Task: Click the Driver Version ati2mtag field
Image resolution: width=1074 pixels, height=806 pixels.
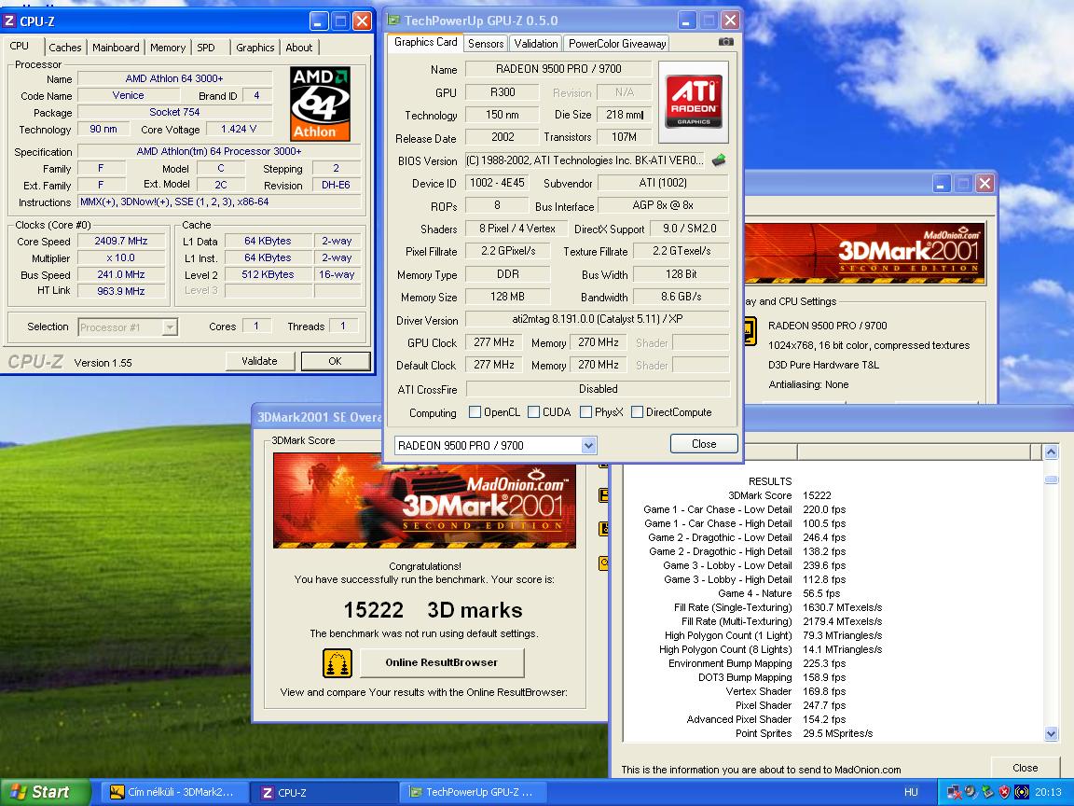Action: pyautogui.click(x=598, y=319)
